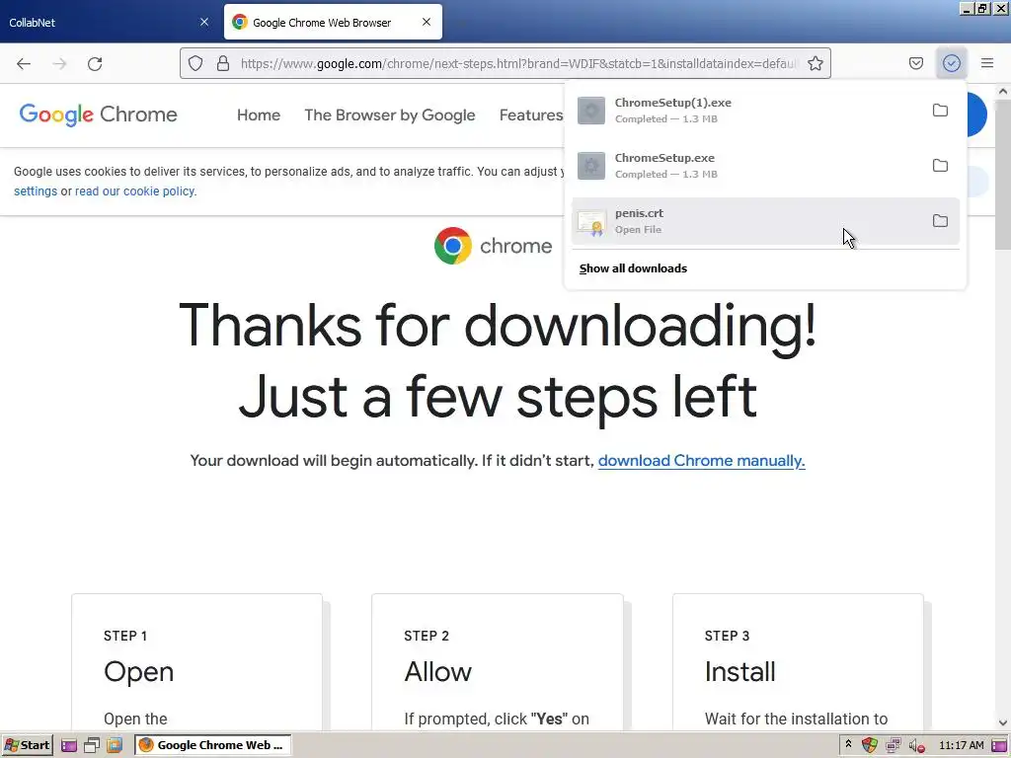Show ChromeSetup(1).exe in folder
The width and height of the screenshot is (1011, 758).
(x=940, y=111)
